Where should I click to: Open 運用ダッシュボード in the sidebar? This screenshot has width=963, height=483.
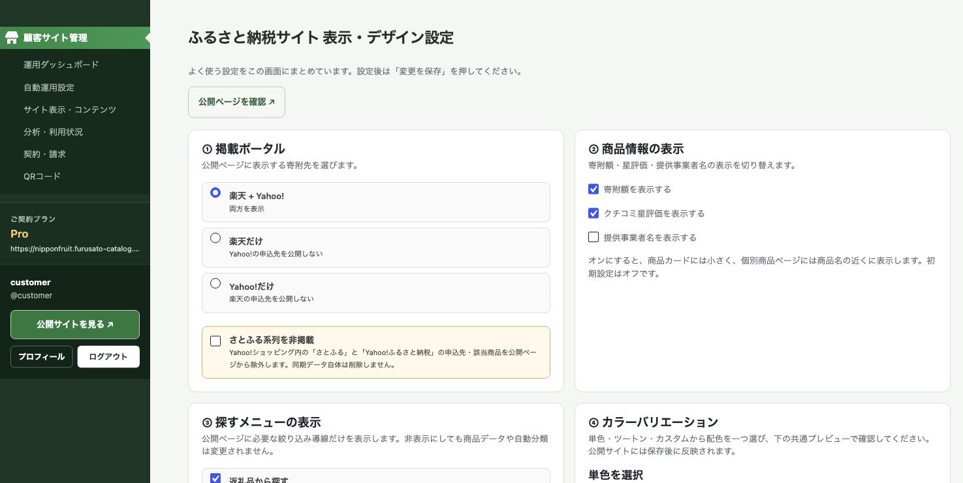point(61,65)
